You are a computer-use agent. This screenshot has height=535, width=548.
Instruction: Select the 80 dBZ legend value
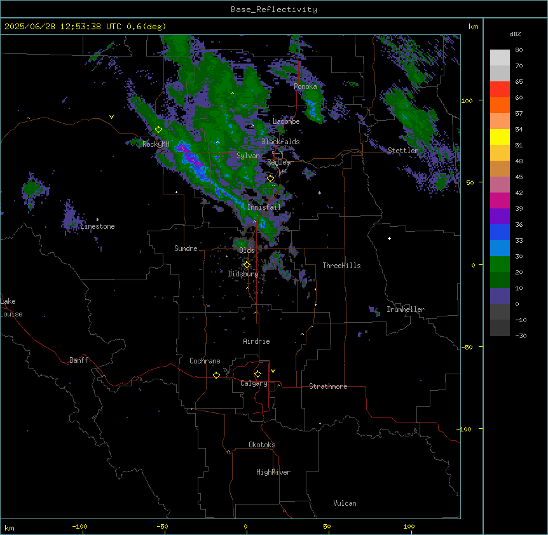(x=519, y=50)
